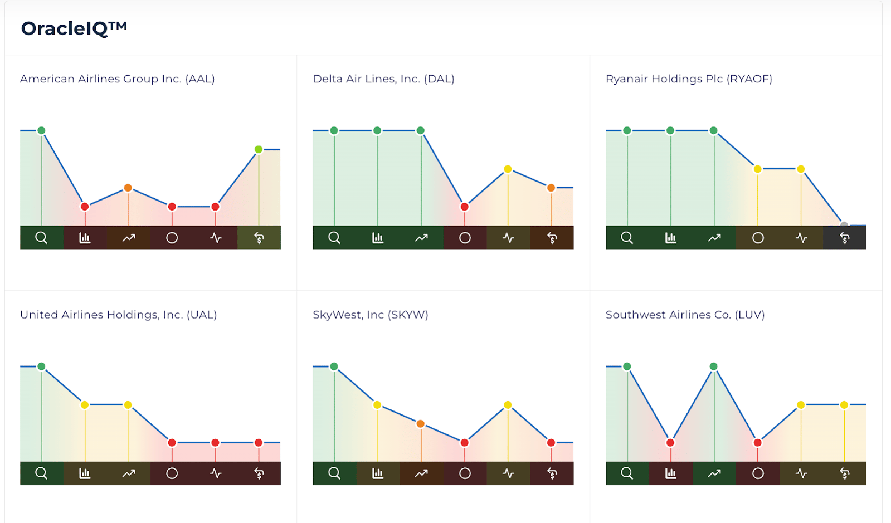Select Ryanair Holdings Plc (RYAOF) heading

pyautogui.click(x=689, y=79)
